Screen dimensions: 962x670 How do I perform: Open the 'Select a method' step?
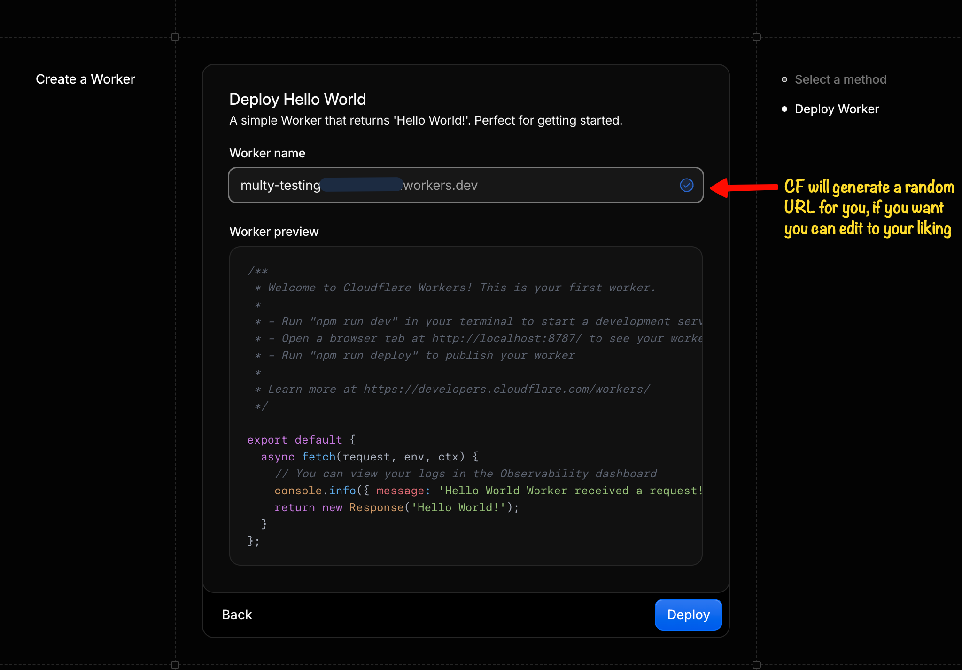point(840,79)
